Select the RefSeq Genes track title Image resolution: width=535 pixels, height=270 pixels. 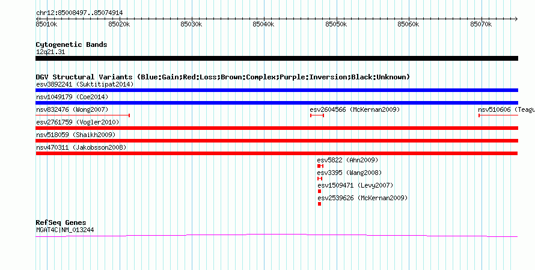(x=61, y=222)
